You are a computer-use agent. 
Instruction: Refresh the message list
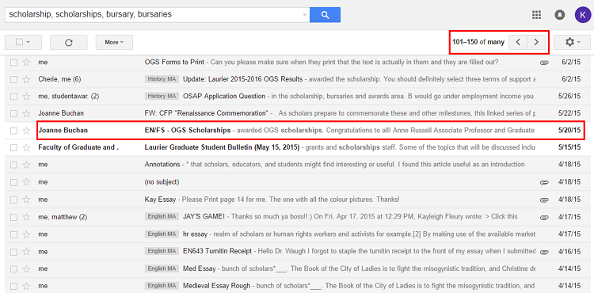(69, 43)
